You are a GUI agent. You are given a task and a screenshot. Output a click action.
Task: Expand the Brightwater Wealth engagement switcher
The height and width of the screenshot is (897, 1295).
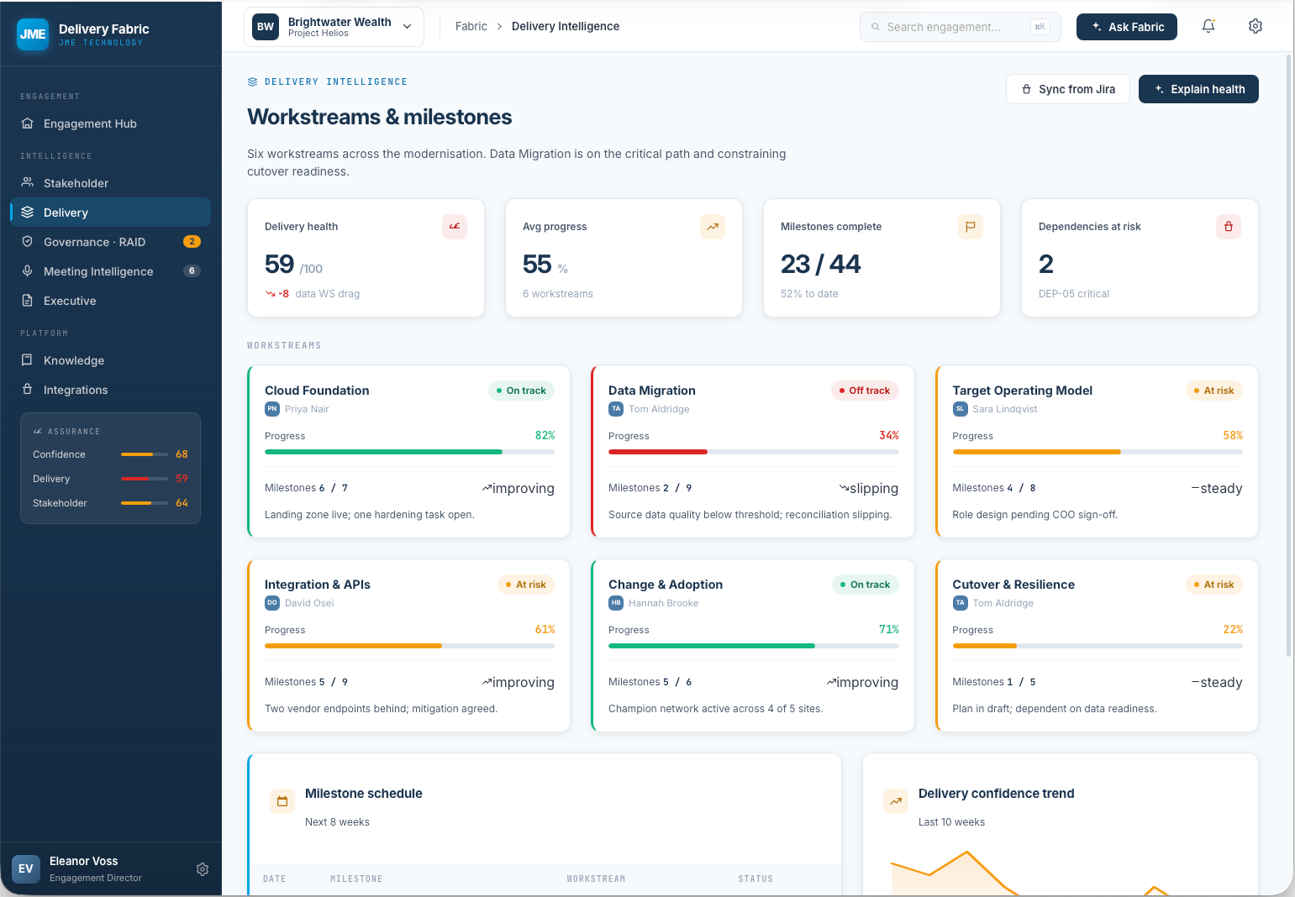tap(334, 27)
